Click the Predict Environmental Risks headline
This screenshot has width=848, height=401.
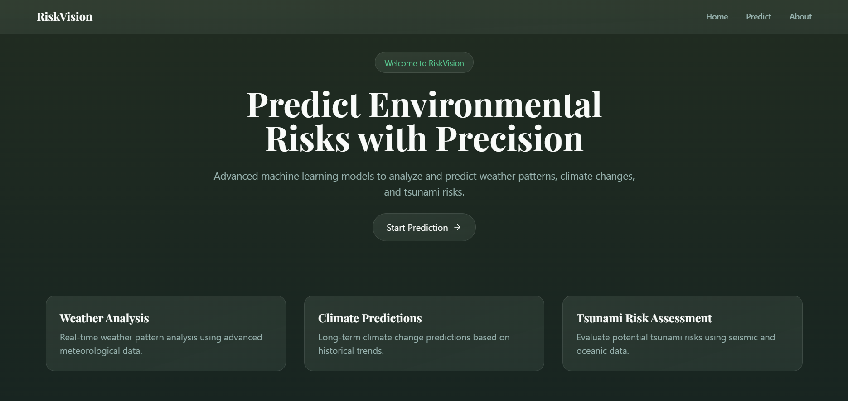coord(424,121)
